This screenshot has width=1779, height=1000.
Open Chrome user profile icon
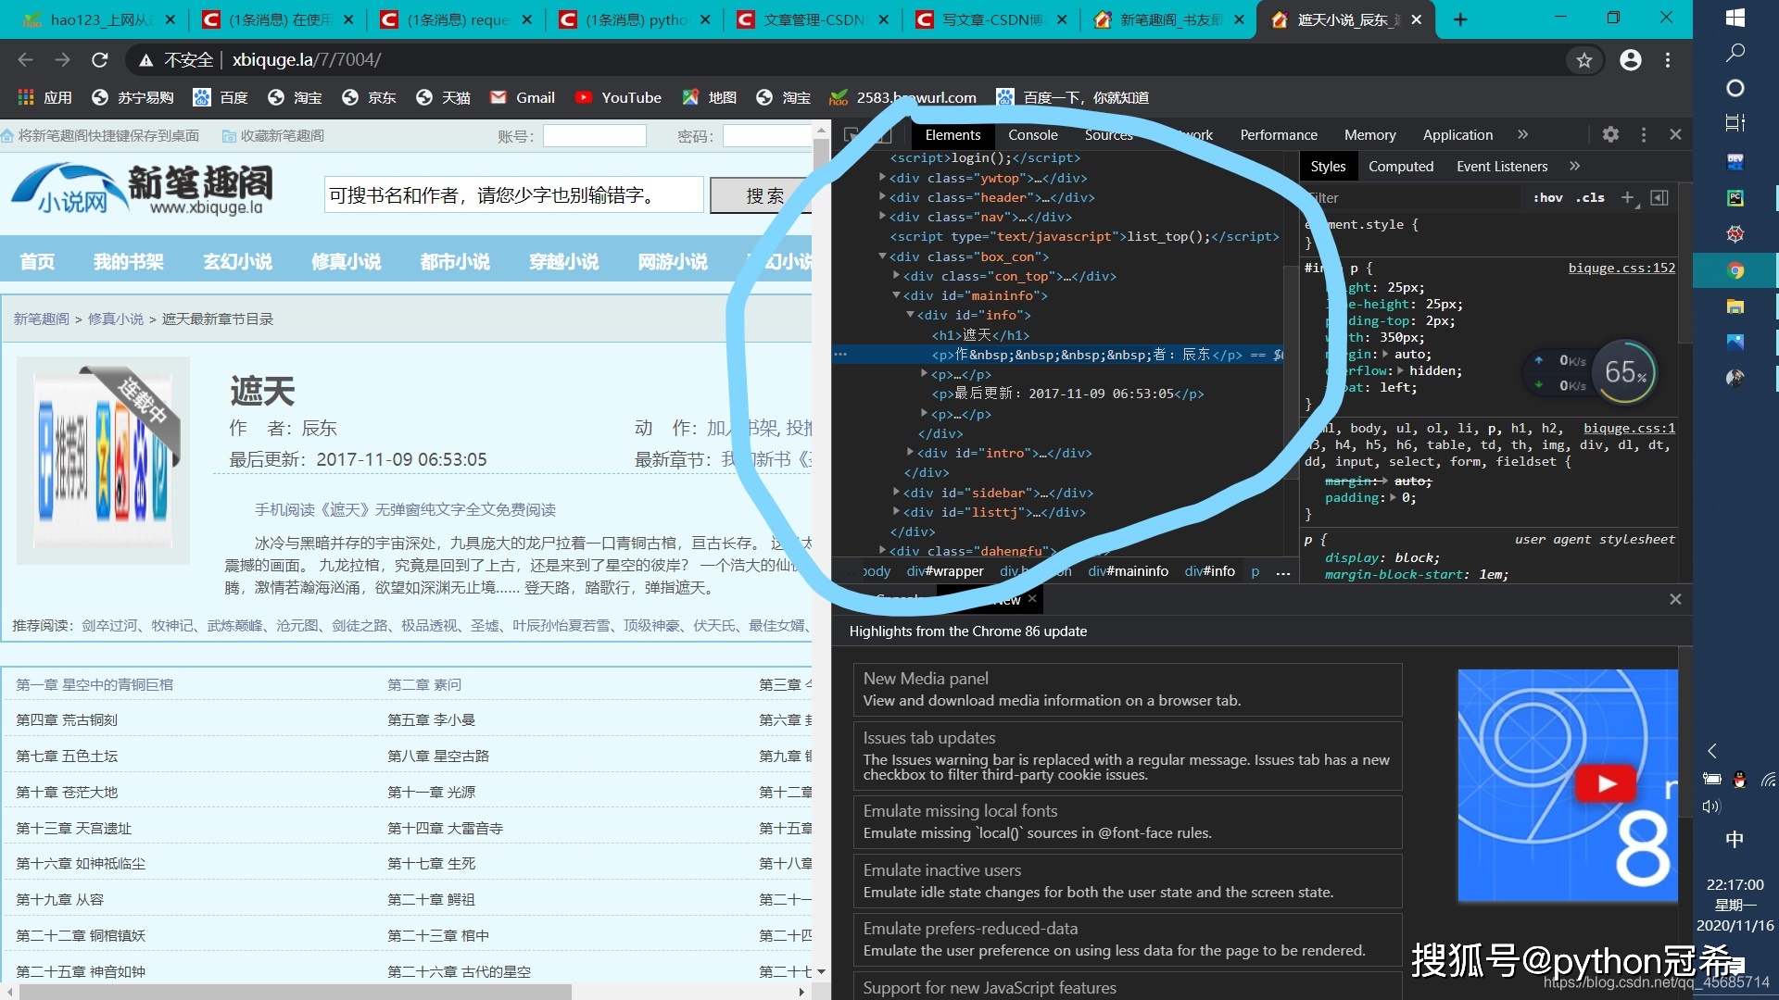pos(1630,60)
